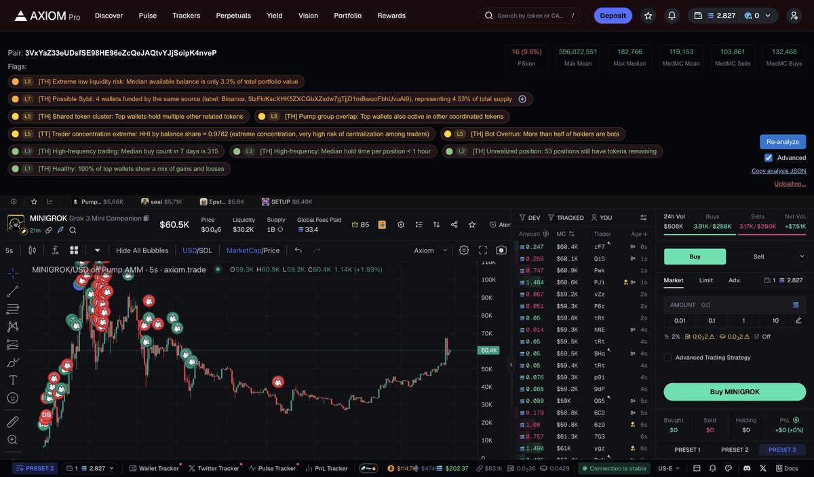Select the emoji sticker tool
This screenshot has height=477, width=814.
(x=12, y=398)
